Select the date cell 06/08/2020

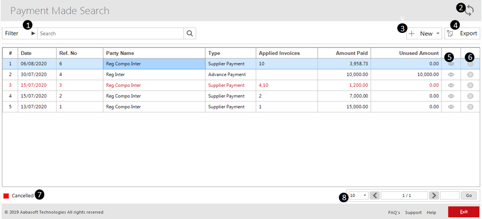click(x=37, y=64)
